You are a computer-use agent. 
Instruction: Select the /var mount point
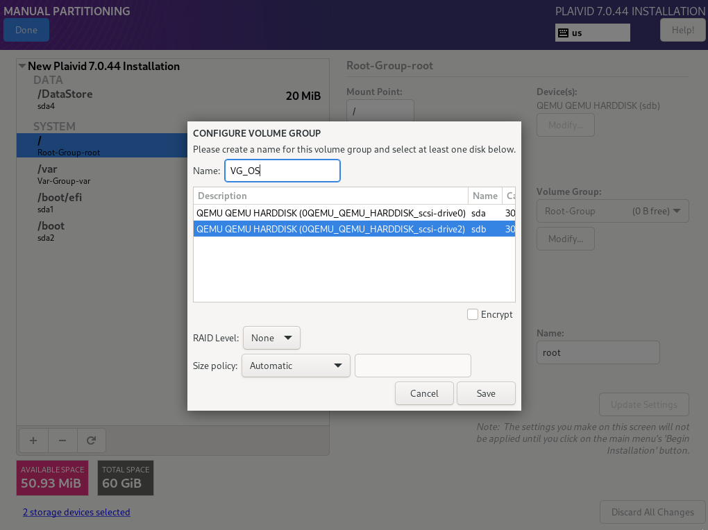click(x=102, y=174)
